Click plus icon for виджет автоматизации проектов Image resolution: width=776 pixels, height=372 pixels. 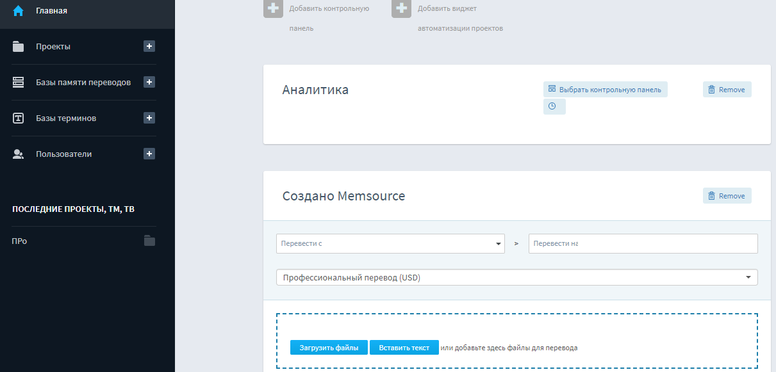(x=402, y=9)
